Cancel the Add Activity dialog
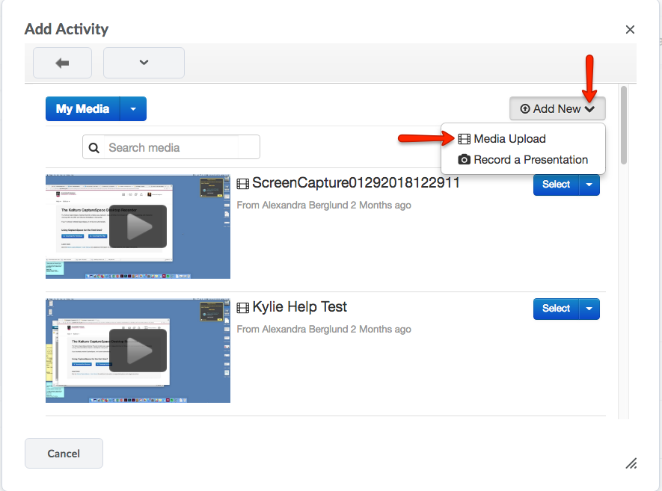The width and height of the screenshot is (662, 491). click(x=64, y=453)
